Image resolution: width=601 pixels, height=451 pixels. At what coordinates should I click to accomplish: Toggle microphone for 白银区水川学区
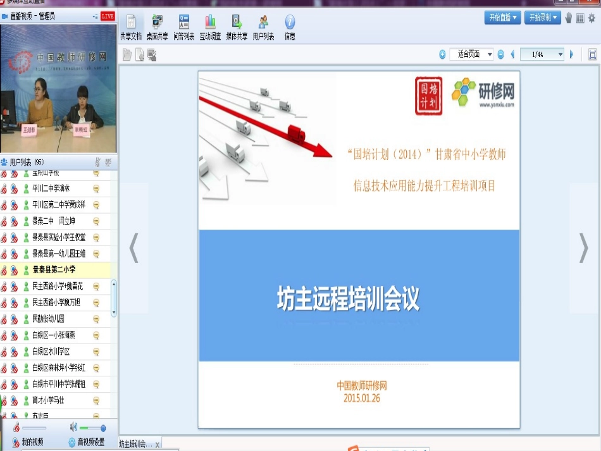coord(4,351)
